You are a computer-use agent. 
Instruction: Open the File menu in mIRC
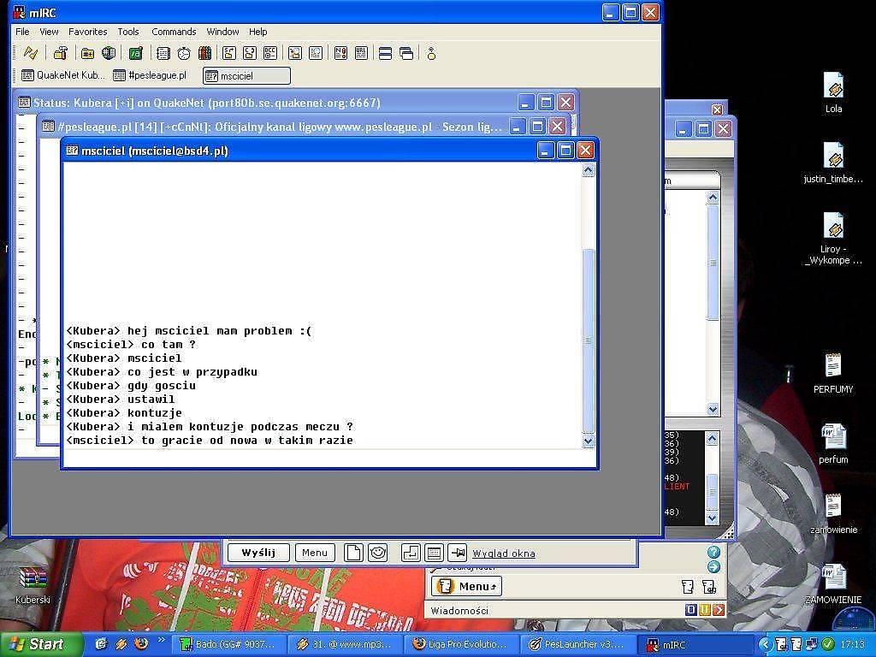click(x=22, y=32)
